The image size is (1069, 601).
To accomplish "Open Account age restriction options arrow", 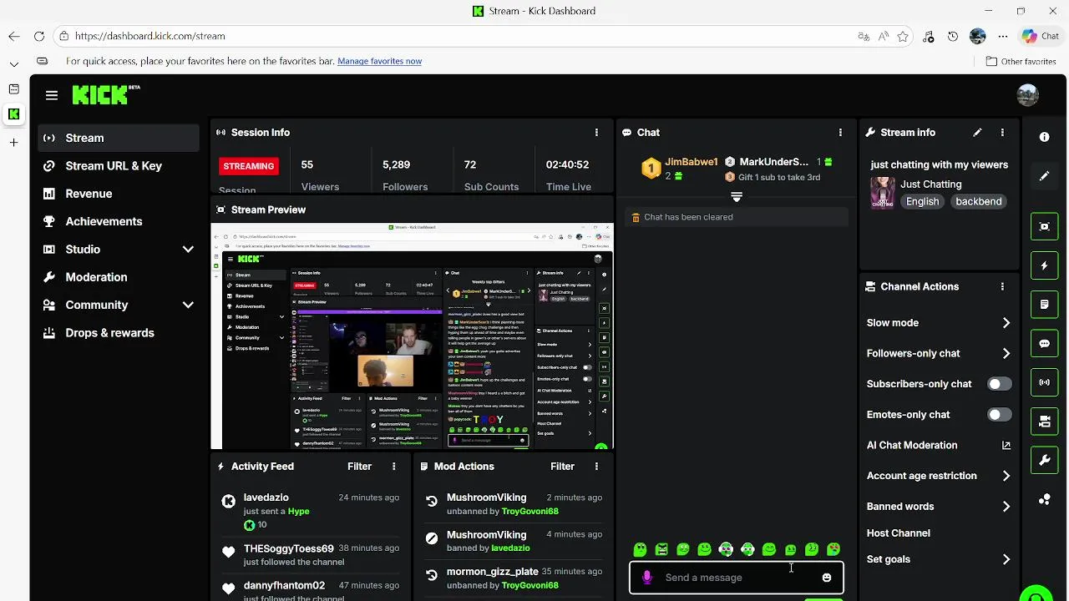I will [x=1006, y=476].
